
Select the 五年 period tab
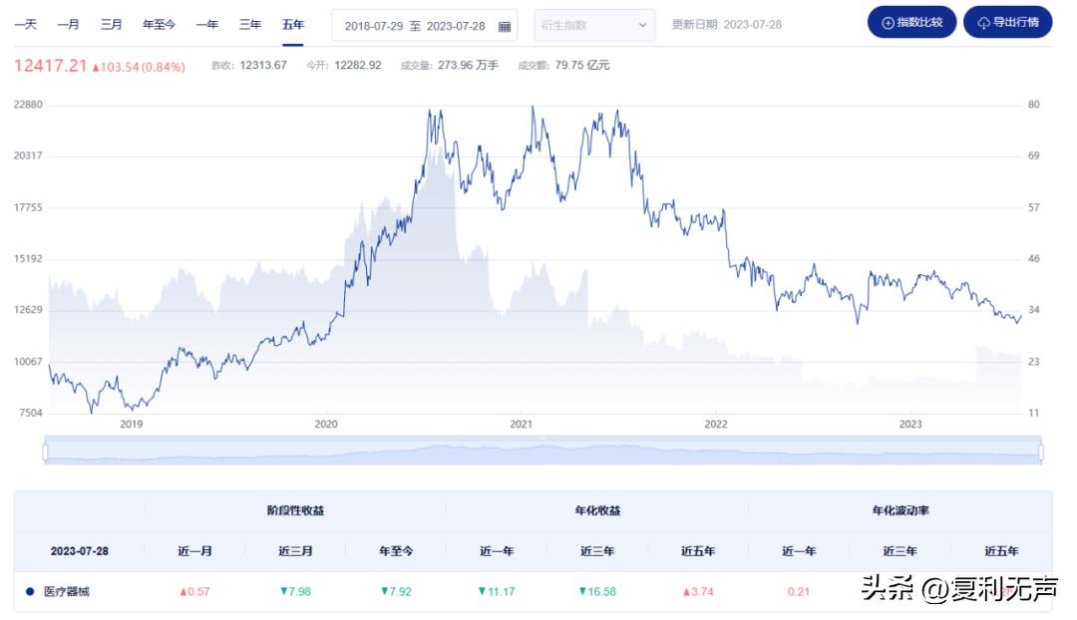(x=292, y=24)
